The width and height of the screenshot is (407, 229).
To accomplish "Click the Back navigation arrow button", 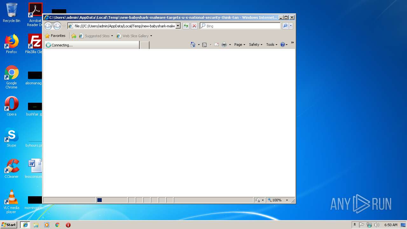I will [48, 26].
